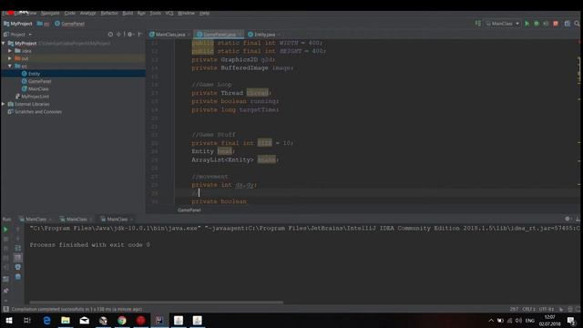Click GamePanel breadcrumb in navigation bar
The image size is (583, 328).
tap(69, 24)
